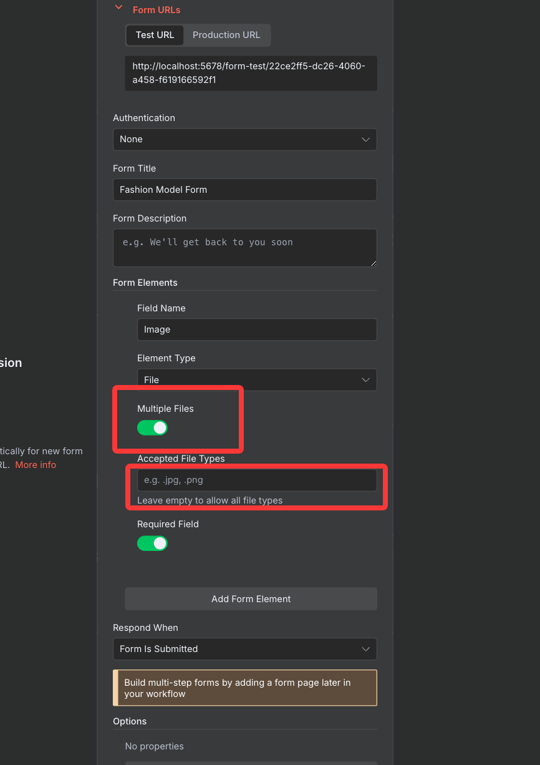Select the Test URL tab

[155, 35]
